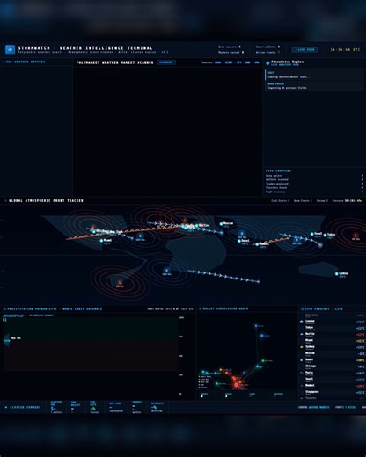366x457 pixels.
Task: Open the Dubai forecast row in City Forecast
Action: [x=332, y=360]
